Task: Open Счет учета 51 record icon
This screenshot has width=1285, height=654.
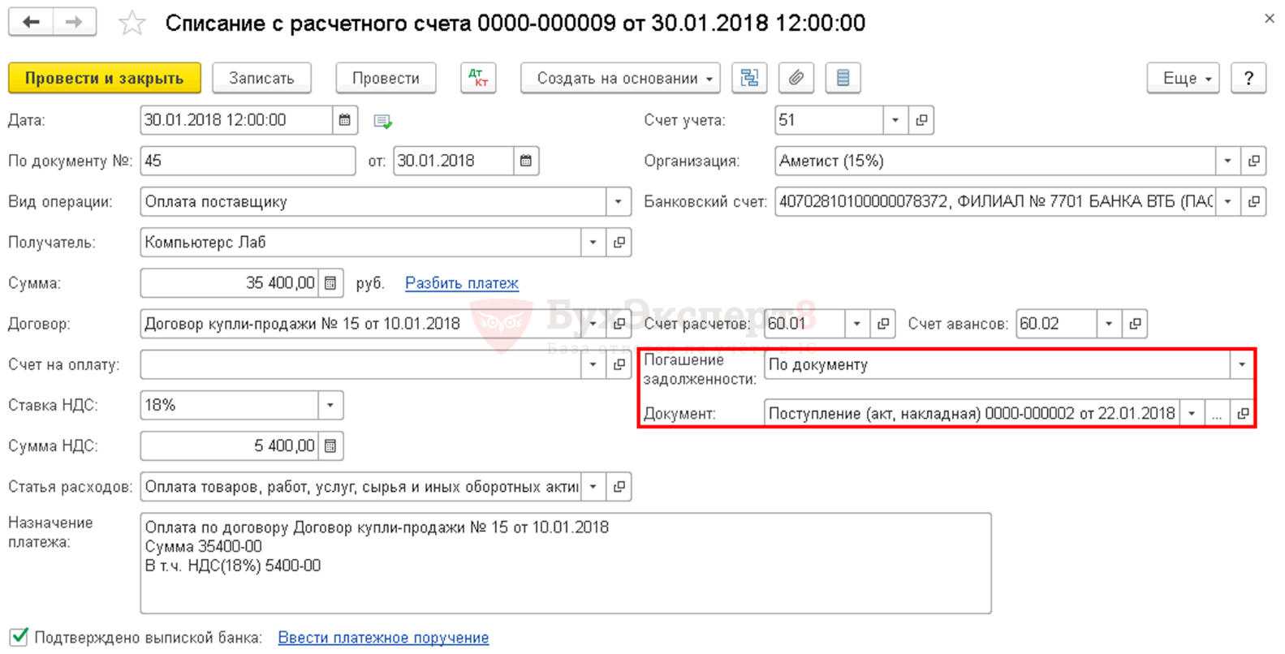Action: 921,120
